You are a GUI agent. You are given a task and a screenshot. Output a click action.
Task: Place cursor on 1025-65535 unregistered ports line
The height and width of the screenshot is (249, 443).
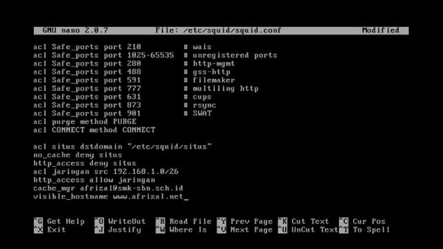(155, 55)
